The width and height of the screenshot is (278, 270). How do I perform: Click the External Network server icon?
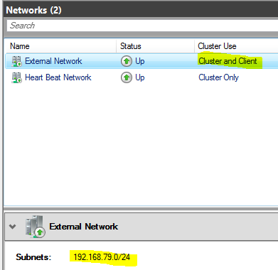tap(16, 61)
